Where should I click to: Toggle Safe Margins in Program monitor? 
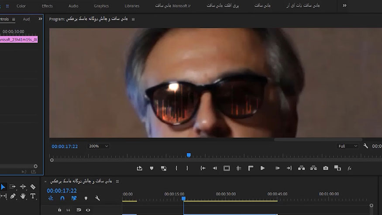point(227,168)
